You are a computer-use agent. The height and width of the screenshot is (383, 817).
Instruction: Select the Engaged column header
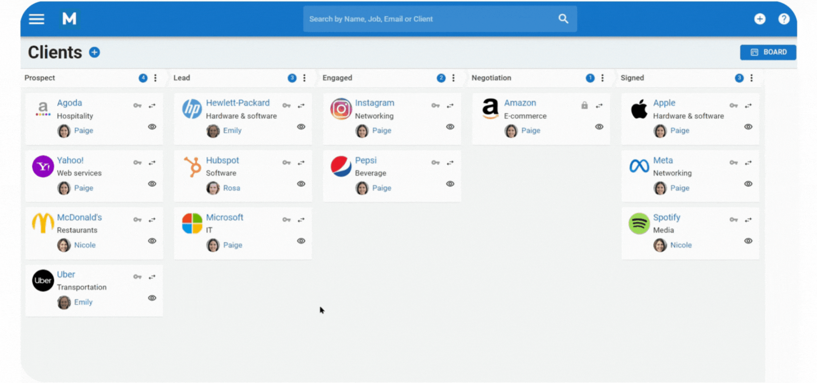click(x=337, y=78)
